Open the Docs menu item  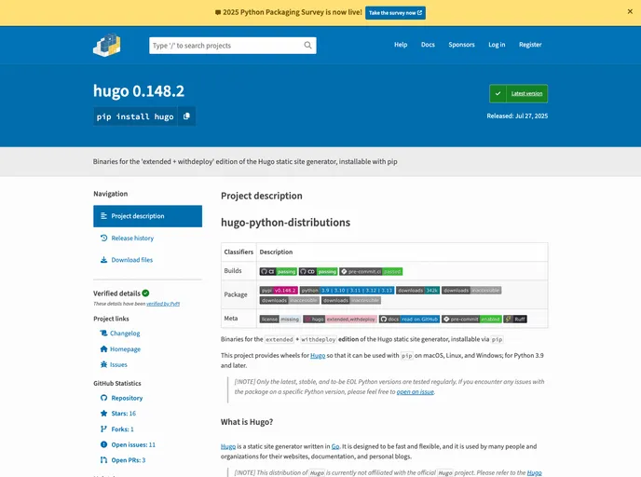coord(428,45)
